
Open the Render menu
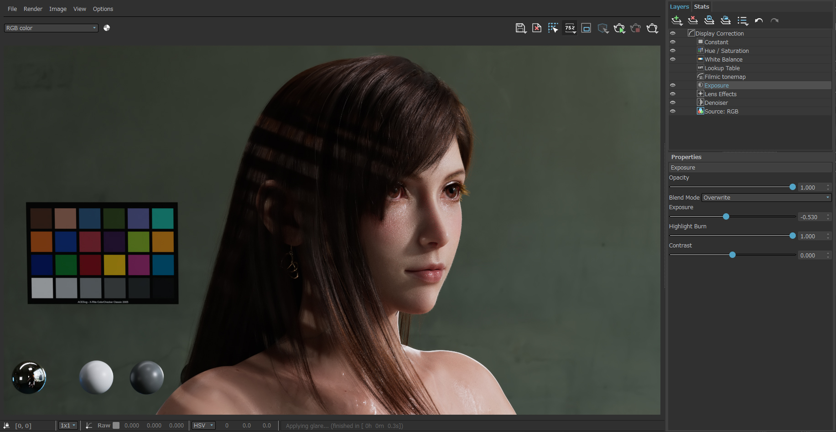click(33, 9)
